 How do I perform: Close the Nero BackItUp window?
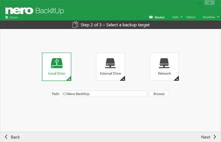point(210,3)
